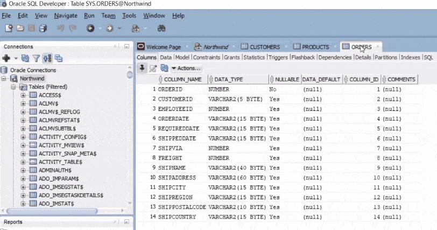Viewport: 437px width, 230px height.
Task: Open the Data sub-tab
Action: pyautogui.click(x=166, y=57)
